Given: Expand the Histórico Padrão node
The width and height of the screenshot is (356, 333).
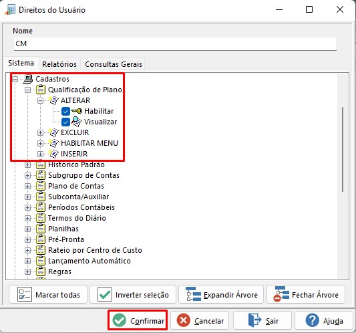Looking at the screenshot, I should 27,164.
